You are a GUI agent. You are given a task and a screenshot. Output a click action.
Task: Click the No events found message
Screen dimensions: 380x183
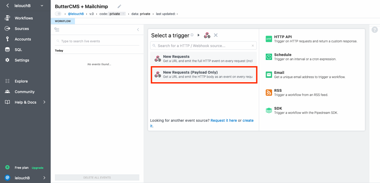pyautogui.click(x=99, y=64)
